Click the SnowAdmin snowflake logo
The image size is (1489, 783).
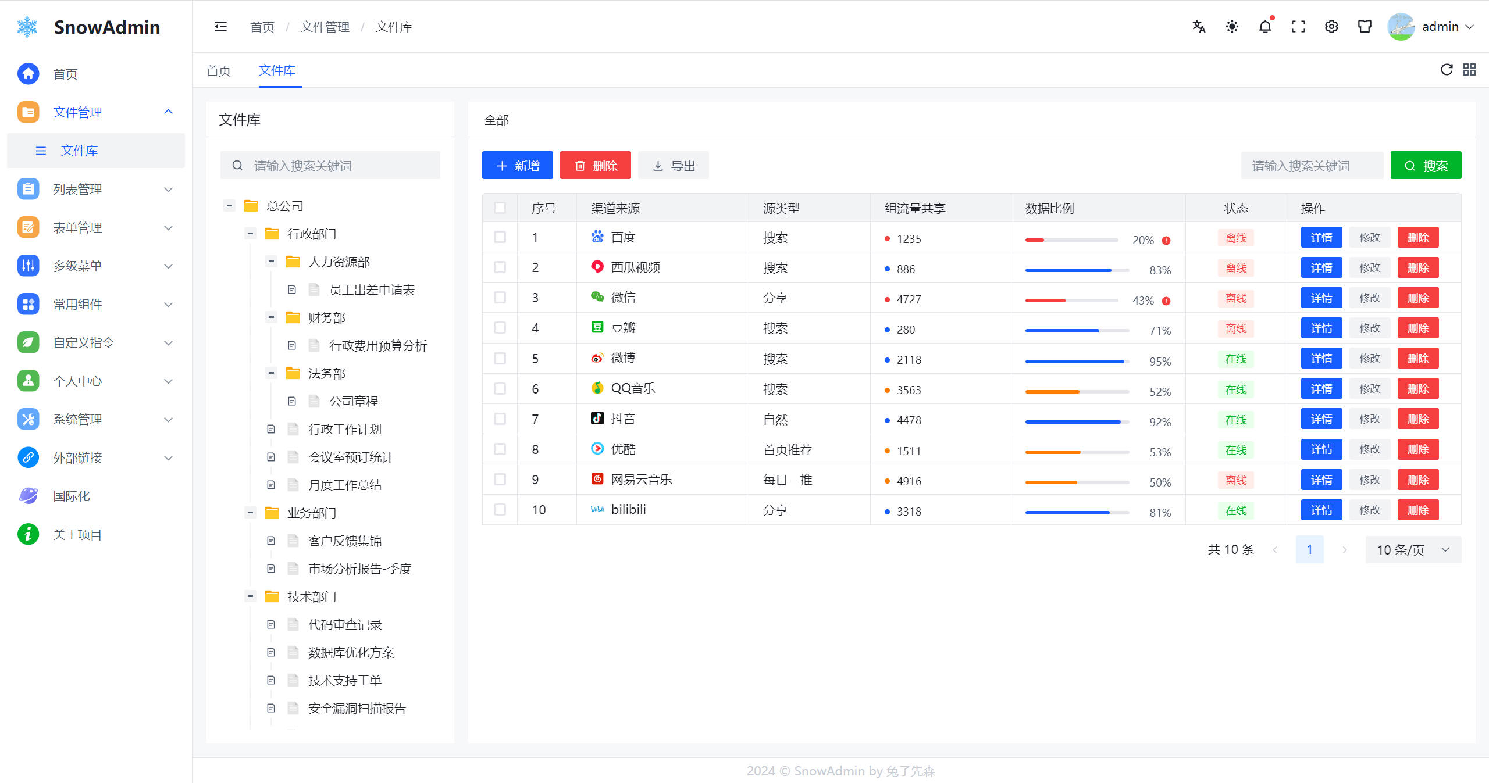pos(27,27)
